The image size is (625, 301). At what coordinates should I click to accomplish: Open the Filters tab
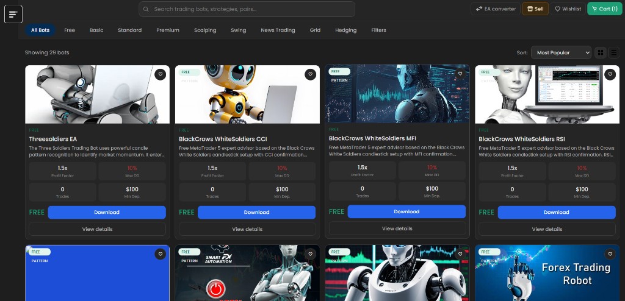click(378, 30)
